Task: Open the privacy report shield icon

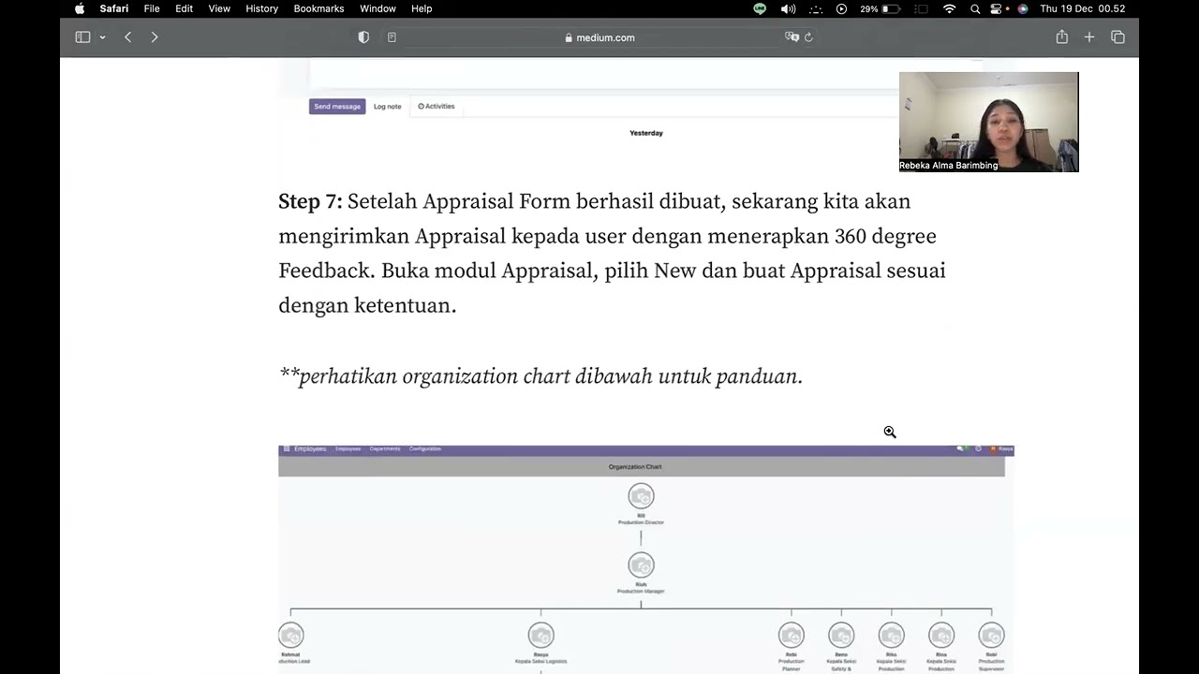Action: click(363, 37)
